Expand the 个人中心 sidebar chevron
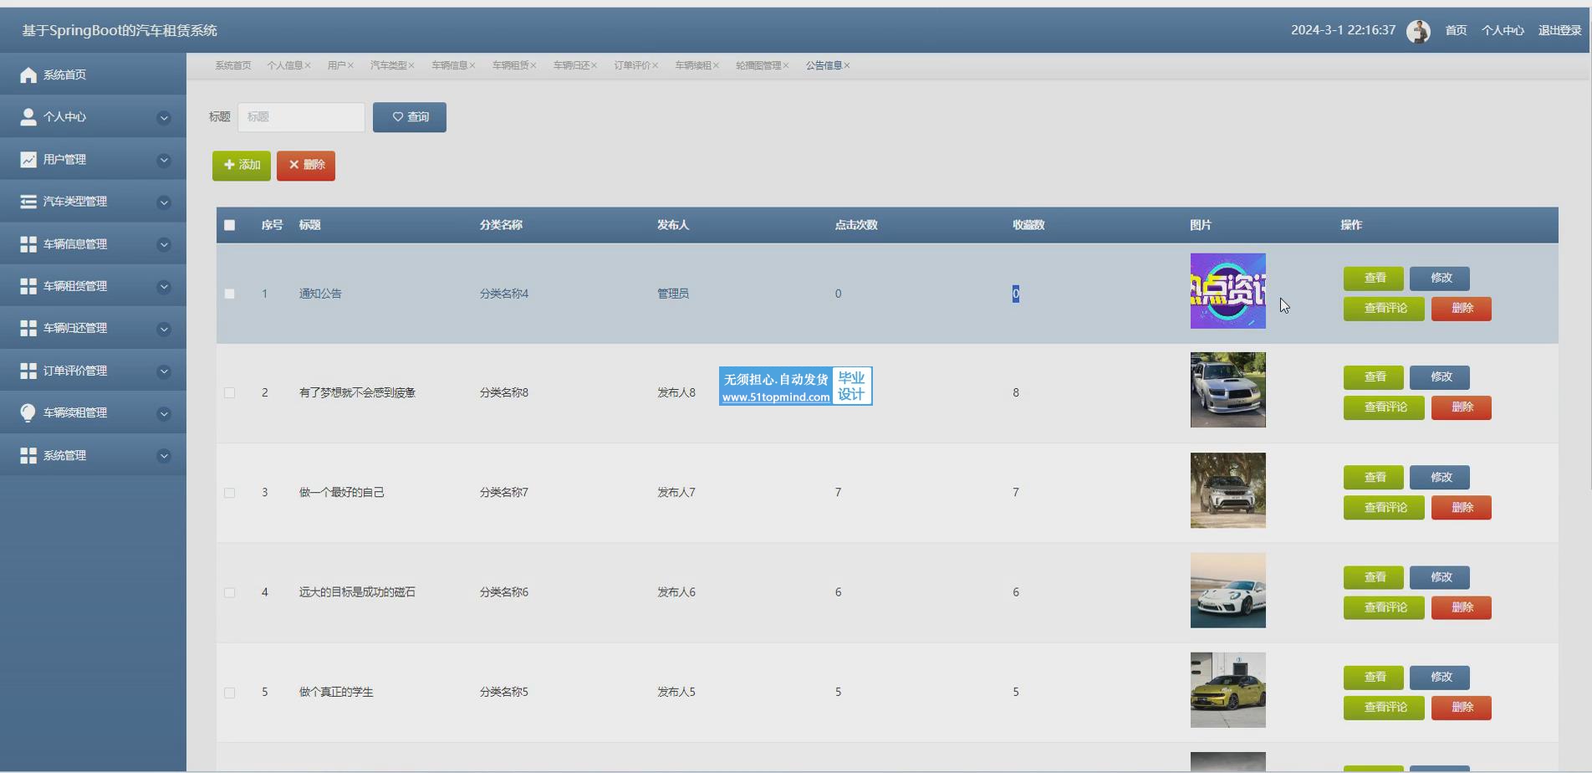Viewport: 1592px width, 773px height. 164,118
